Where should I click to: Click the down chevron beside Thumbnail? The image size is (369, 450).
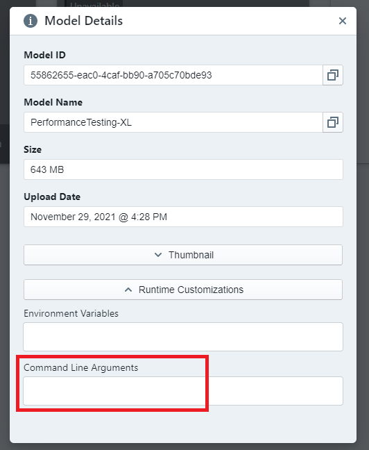(158, 255)
